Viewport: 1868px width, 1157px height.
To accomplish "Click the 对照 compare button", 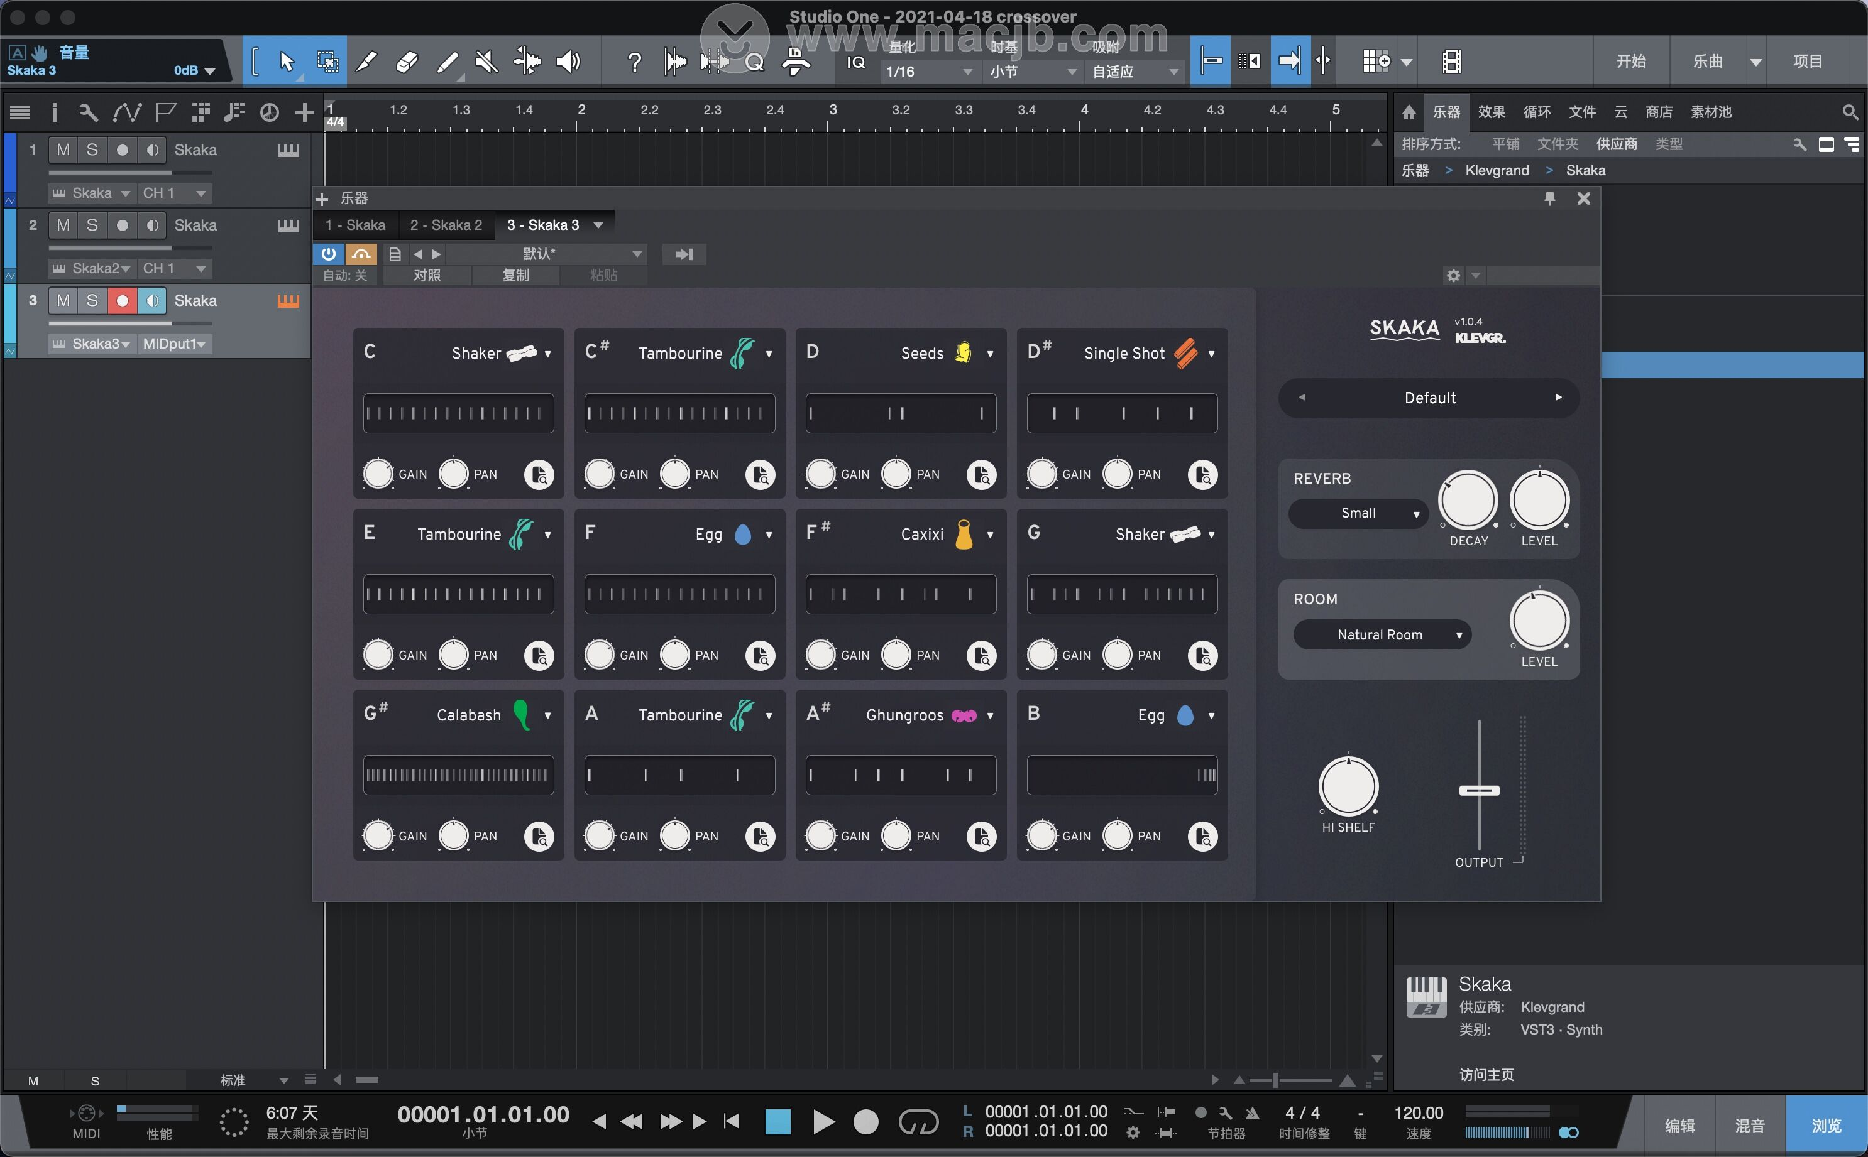I will coord(427,276).
